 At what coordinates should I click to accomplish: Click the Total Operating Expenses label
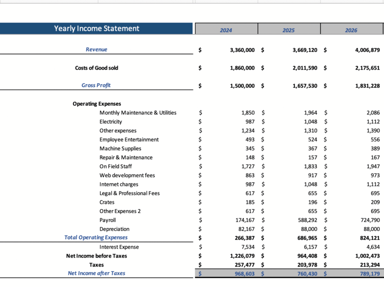(x=96, y=237)
